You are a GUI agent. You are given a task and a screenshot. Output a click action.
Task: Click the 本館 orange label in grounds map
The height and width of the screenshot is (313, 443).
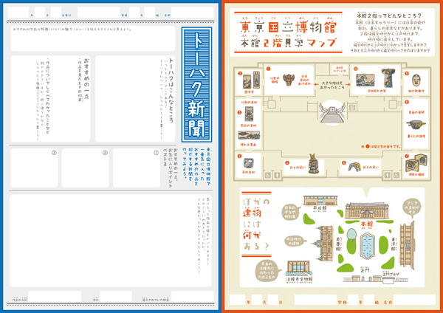[x=367, y=224]
